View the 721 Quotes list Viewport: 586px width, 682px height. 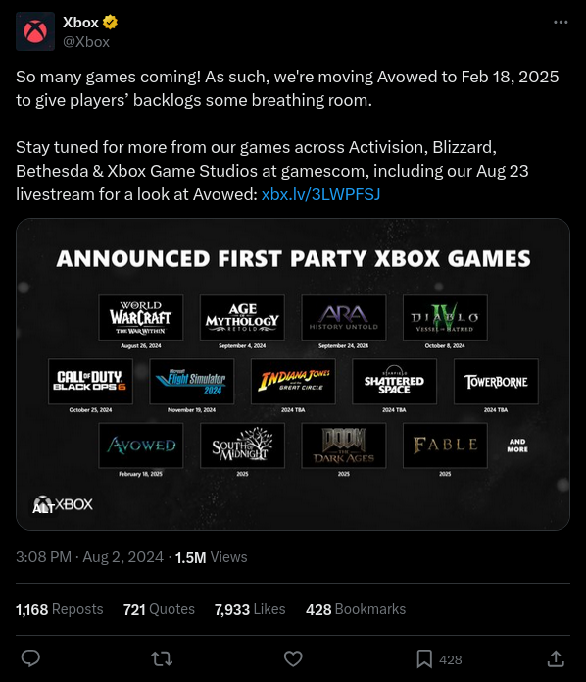click(x=159, y=609)
